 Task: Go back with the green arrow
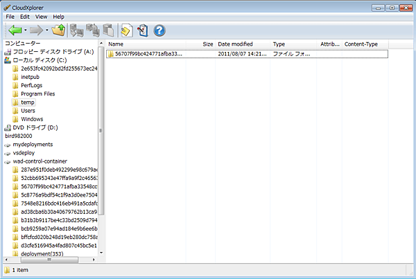[15, 30]
